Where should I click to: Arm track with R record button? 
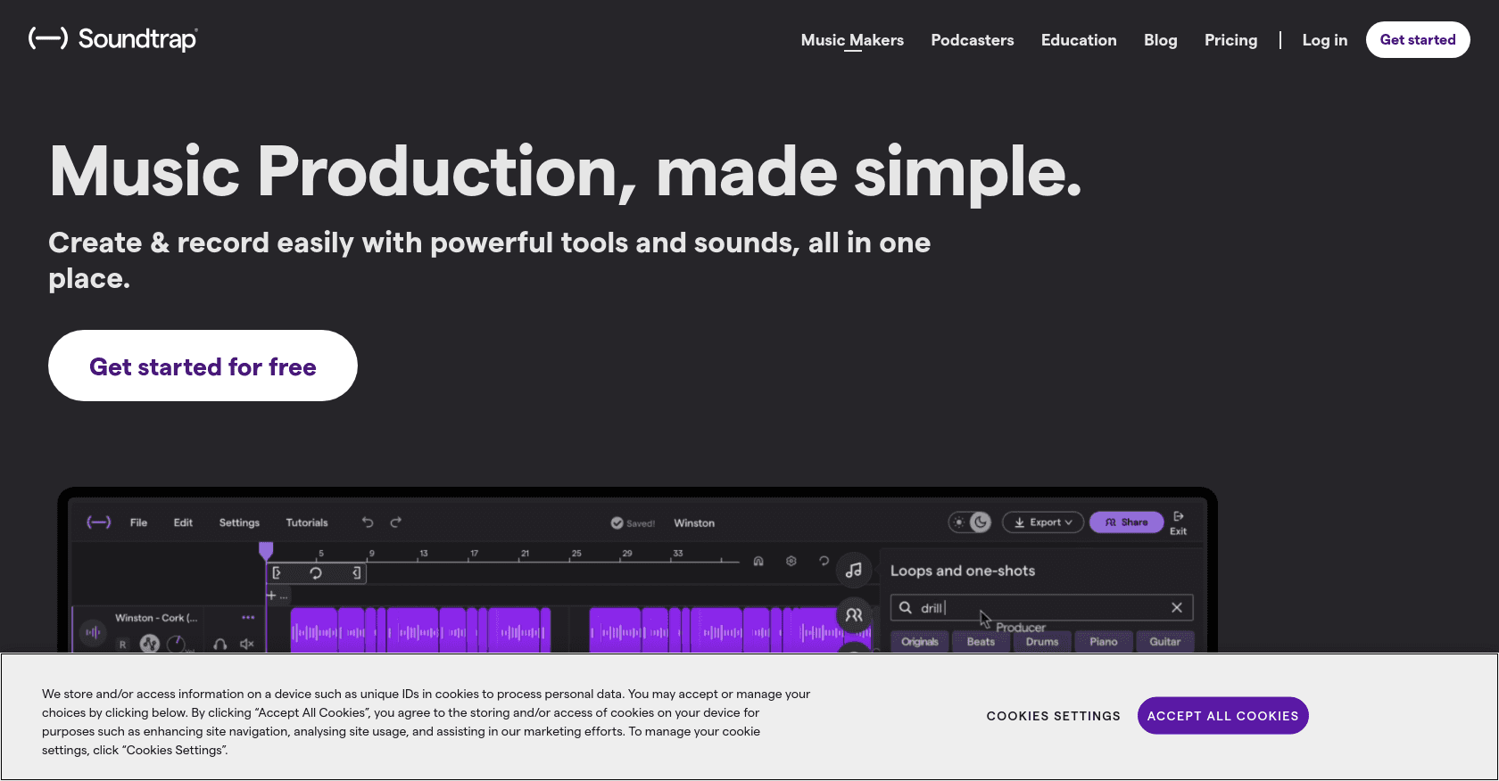click(123, 644)
